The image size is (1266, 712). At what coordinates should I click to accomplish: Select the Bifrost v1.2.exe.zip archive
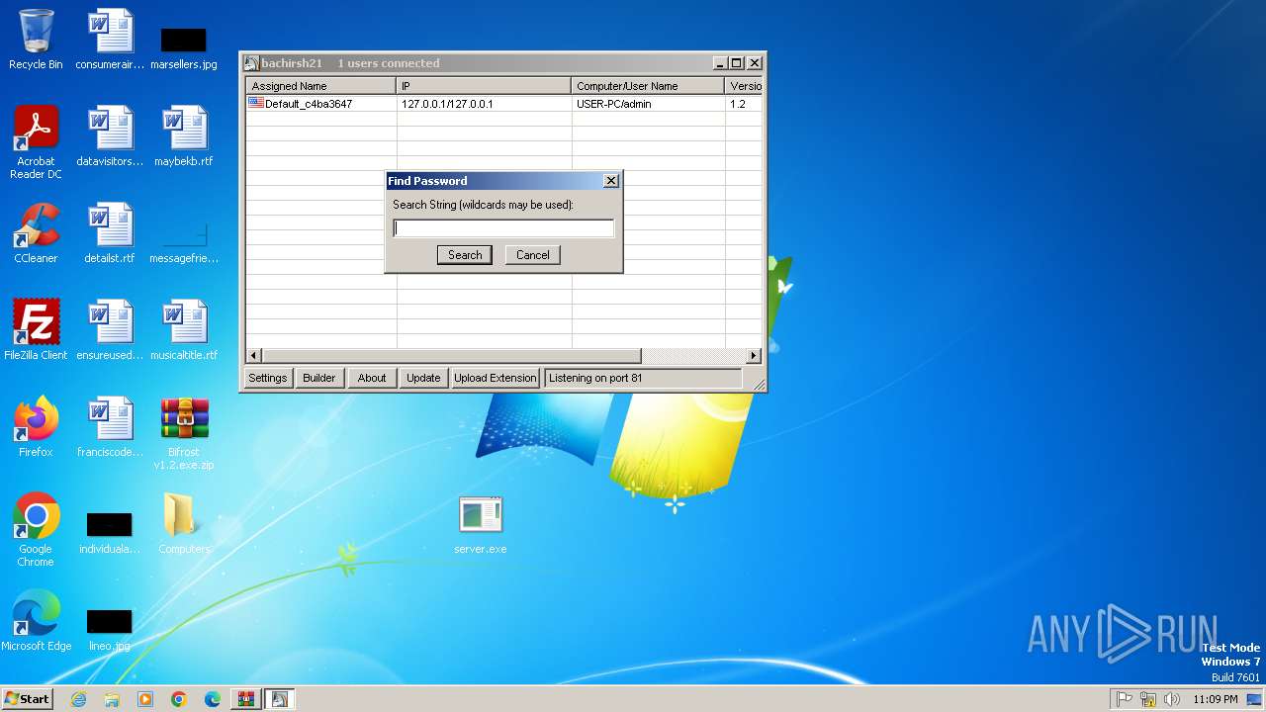[x=184, y=433]
